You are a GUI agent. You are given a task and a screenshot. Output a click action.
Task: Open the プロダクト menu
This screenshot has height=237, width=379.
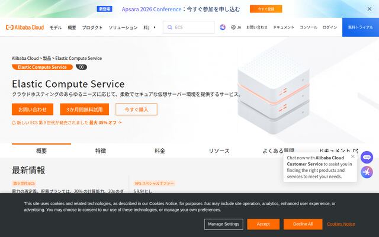(92, 28)
